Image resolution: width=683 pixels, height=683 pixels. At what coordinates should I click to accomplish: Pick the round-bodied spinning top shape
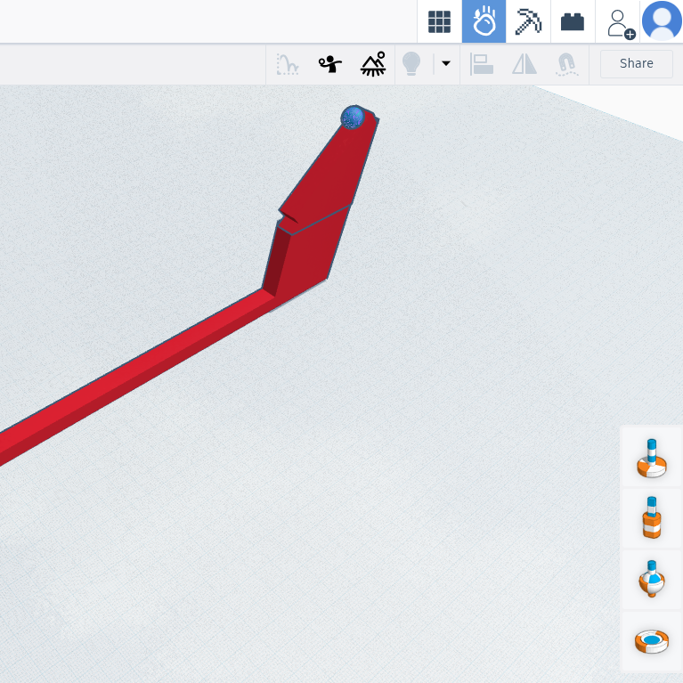pos(652,579)
